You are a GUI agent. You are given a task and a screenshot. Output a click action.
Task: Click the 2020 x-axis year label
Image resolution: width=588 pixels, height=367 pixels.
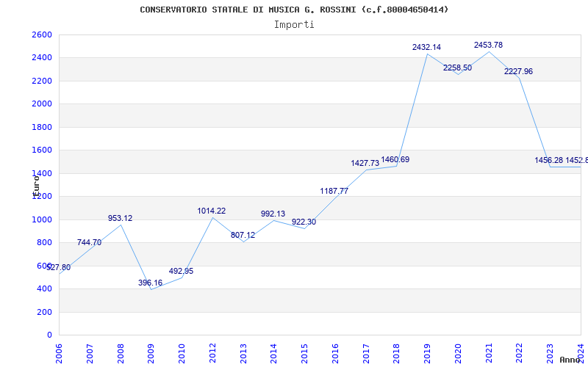tap(458, 353)
